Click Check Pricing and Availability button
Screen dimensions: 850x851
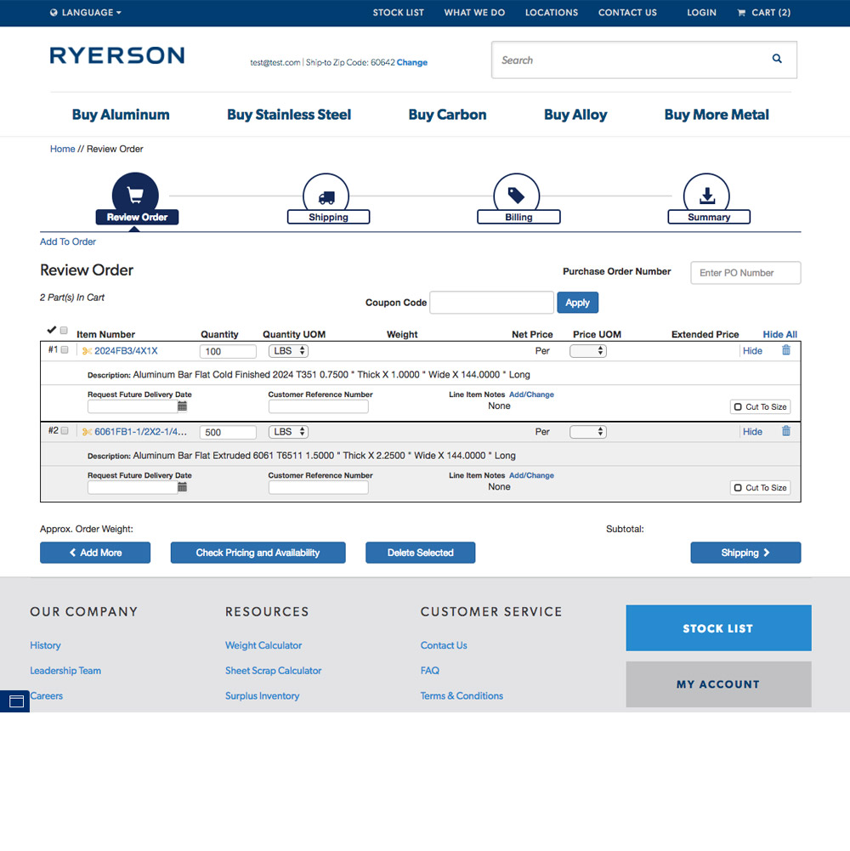click(x=258, y=553)
